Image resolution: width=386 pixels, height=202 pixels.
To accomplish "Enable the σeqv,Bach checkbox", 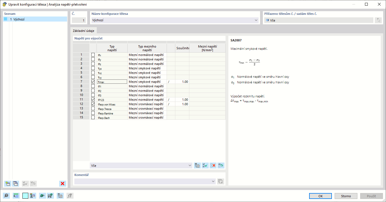I will coord(93,118).
